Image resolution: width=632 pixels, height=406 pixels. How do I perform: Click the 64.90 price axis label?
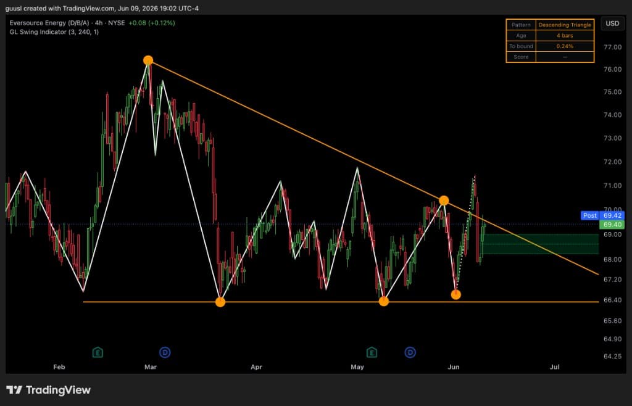(612, 339)
